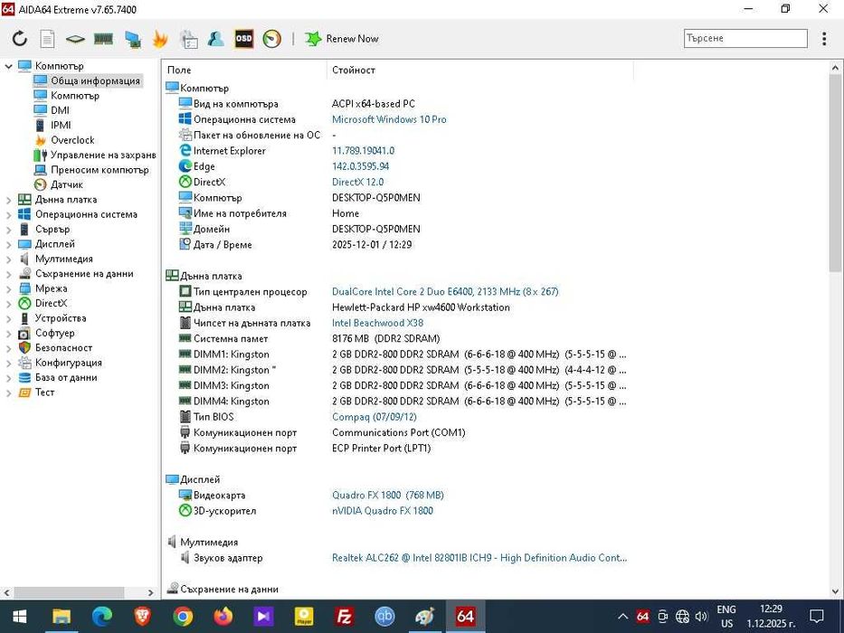Open qBittorrent from the taskbar
This screenshot has height=633, width=844.
point(384,617)
